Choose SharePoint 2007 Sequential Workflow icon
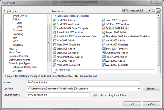The height and width of the screenshot is (110, 164). point(54,36)
